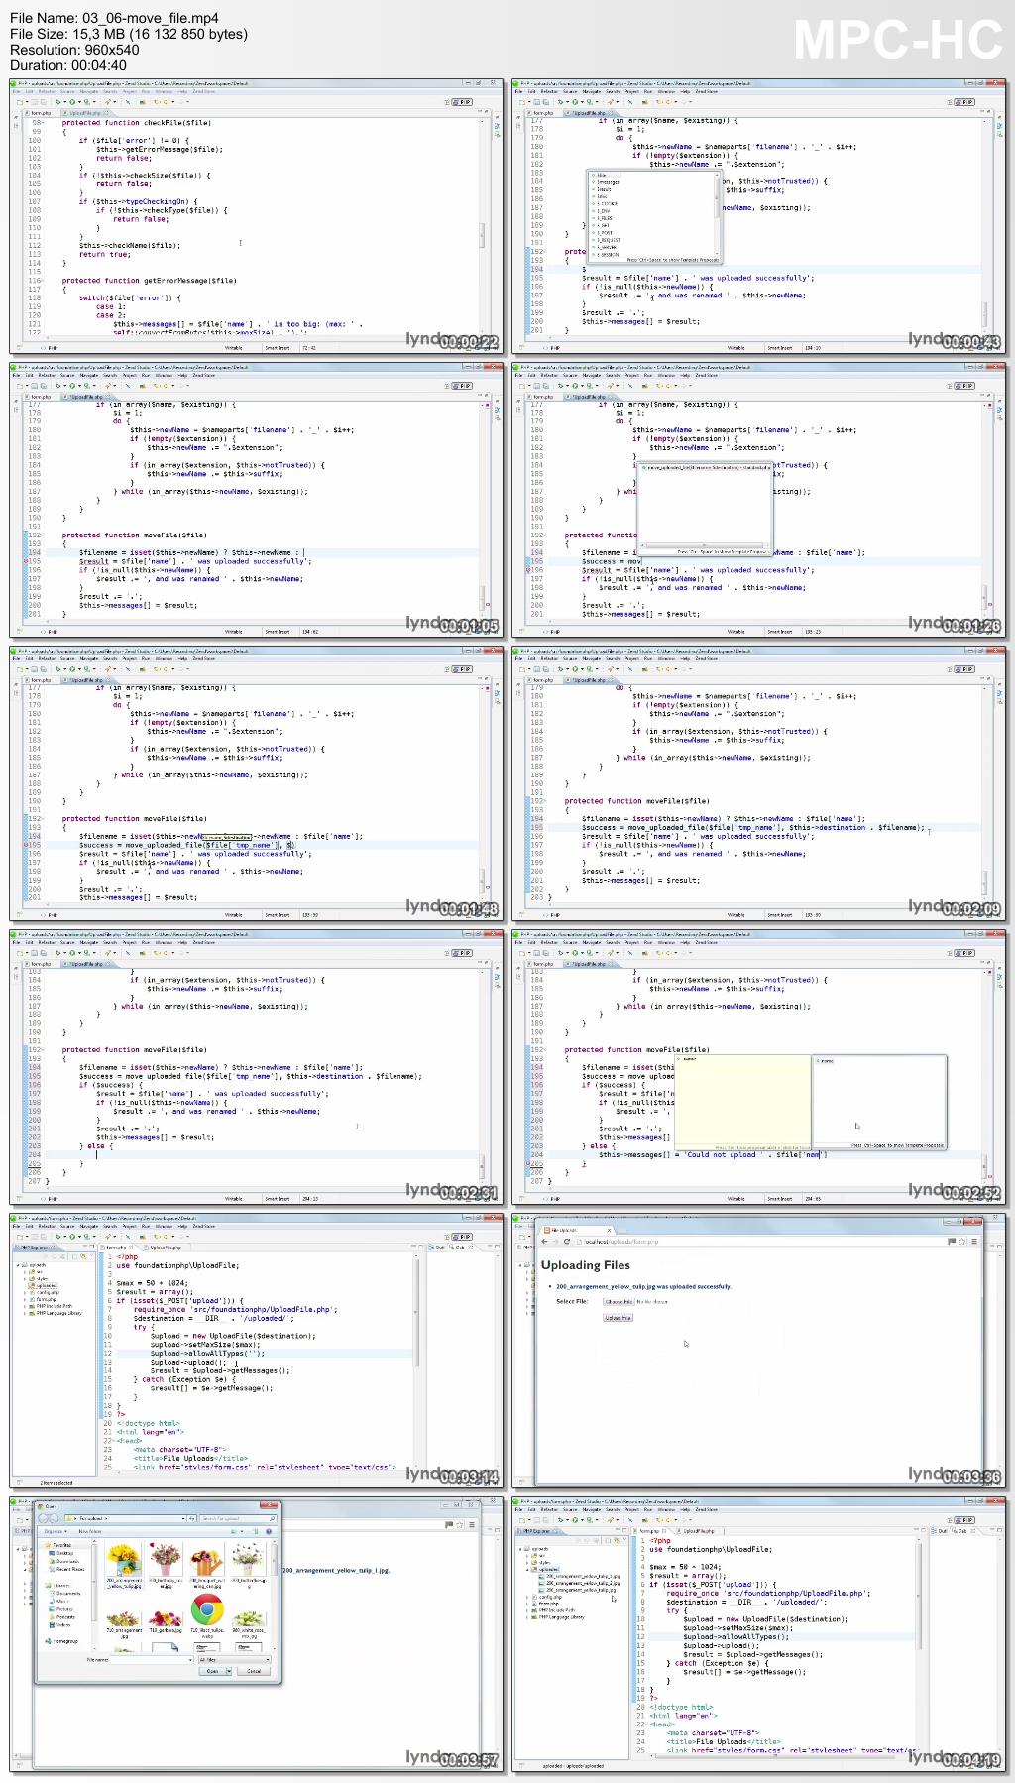Select the Chrome-icon webp file in Open dialog
The image size is (1015, 1783).
(x=208, y=1614)
